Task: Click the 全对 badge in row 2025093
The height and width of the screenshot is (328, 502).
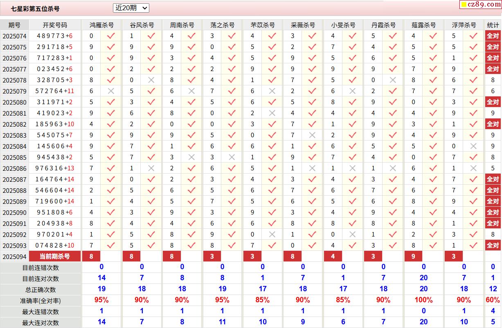Action: point(493,245)
